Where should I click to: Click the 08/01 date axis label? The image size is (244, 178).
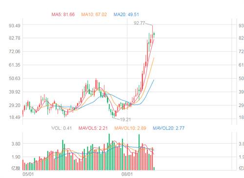tap(127, 174)
